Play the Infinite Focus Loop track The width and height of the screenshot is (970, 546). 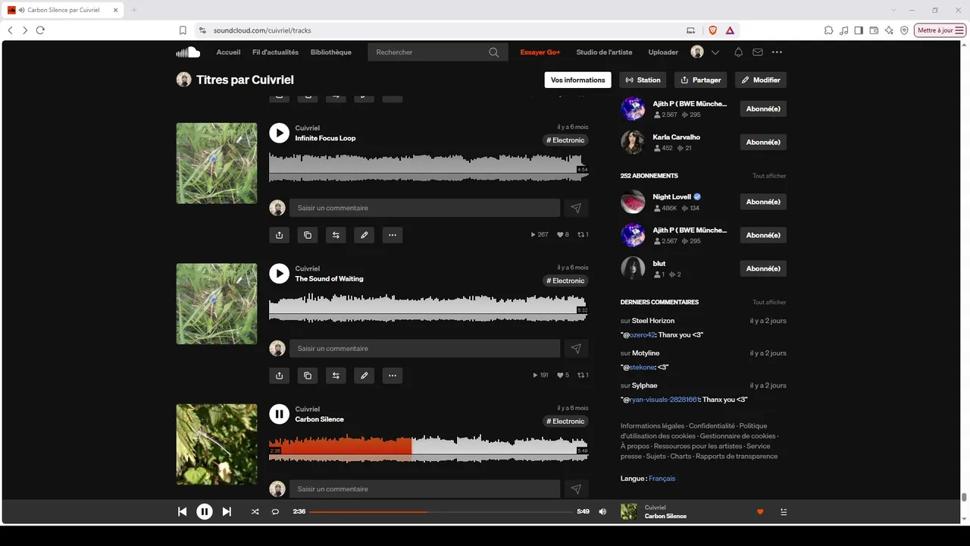279,133
